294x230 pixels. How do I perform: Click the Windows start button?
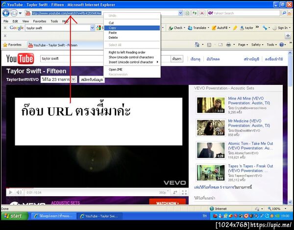tap(15, 216)
